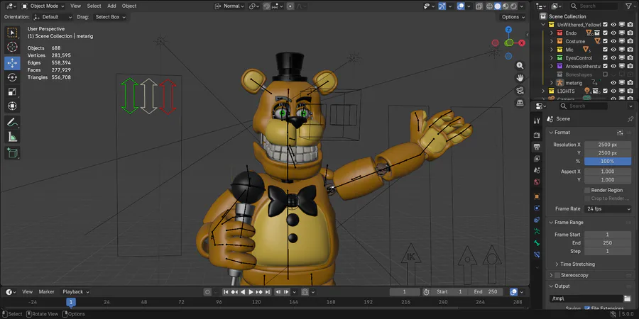Open the Playback menu in timeline
Viewport: 639px width, 319px height.
tap(76, 292)
